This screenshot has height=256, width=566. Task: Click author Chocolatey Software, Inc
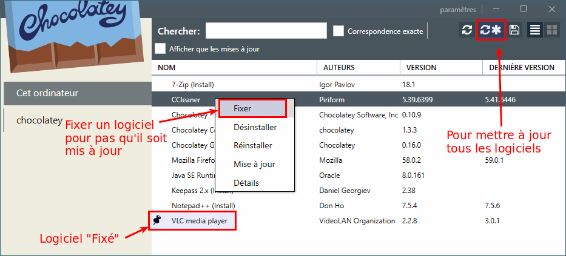[x=359, y=115]
